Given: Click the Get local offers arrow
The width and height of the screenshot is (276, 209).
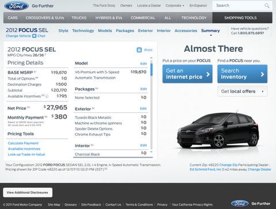Looking at the screenshot, I should coord(263,92).
